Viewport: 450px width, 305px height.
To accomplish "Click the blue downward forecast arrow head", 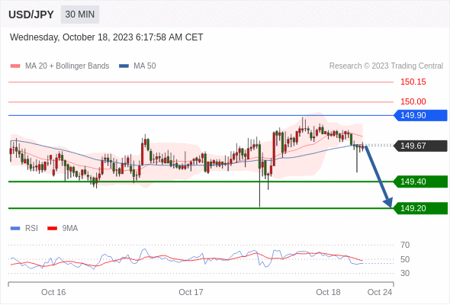I will click(388, 202).
